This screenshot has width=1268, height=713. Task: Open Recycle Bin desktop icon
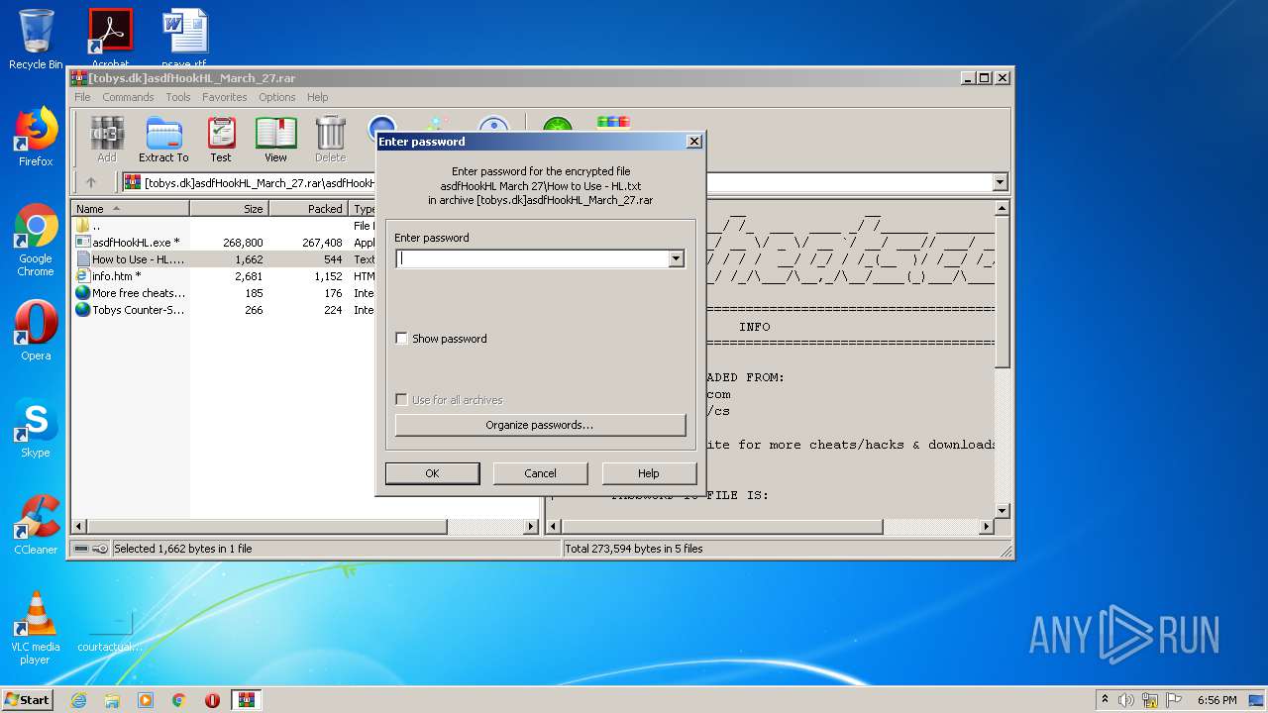coord(36,40)
